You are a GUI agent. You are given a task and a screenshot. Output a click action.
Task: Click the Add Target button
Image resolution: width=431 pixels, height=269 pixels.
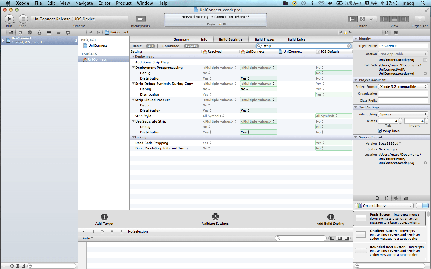(104, 219)
